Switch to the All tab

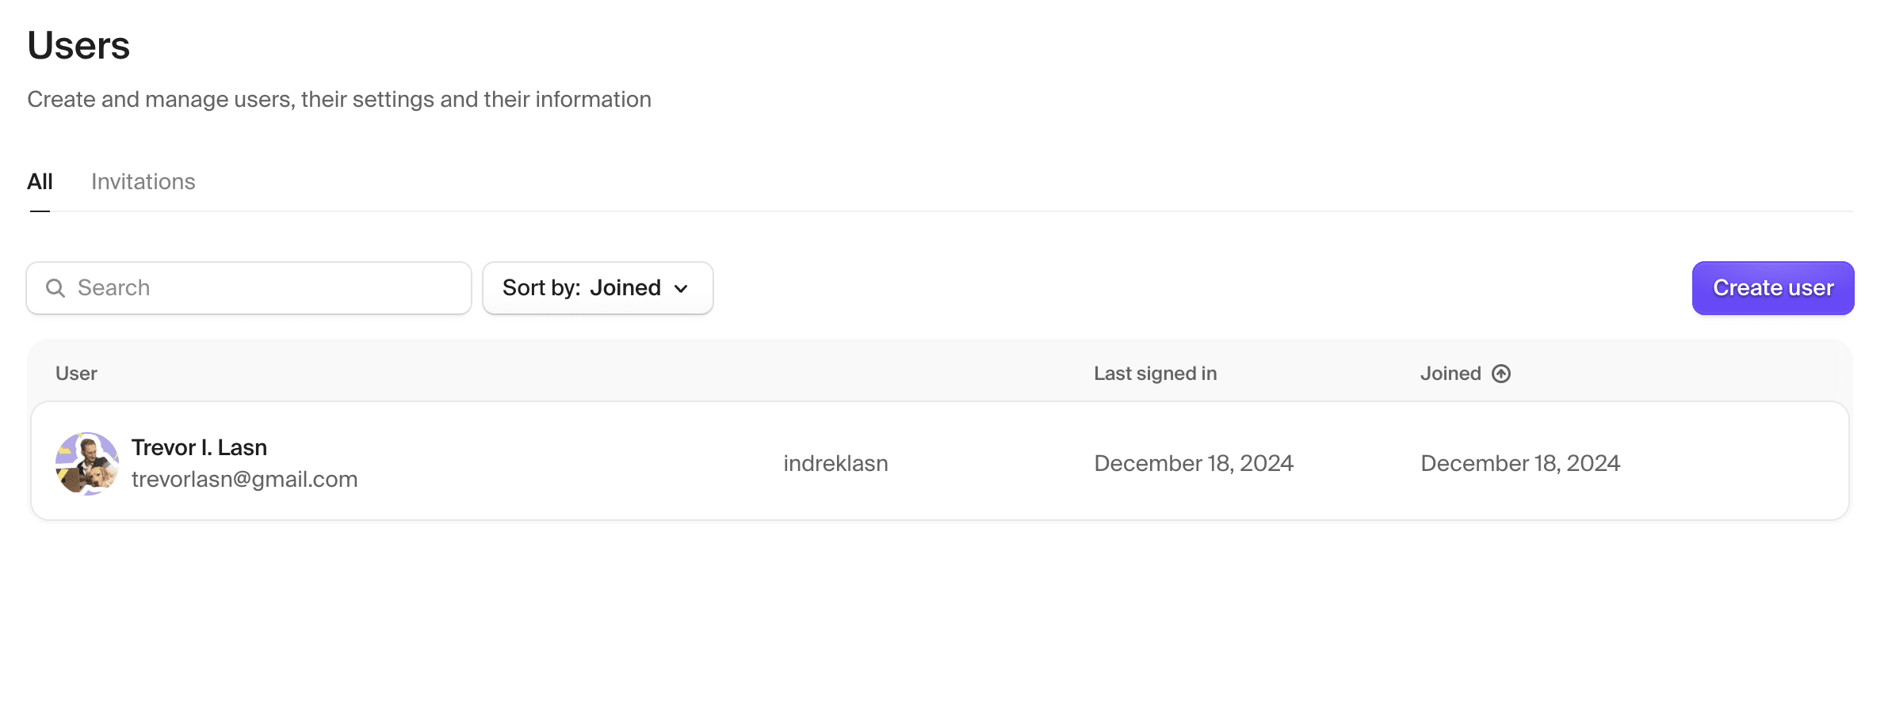(40, 182)
